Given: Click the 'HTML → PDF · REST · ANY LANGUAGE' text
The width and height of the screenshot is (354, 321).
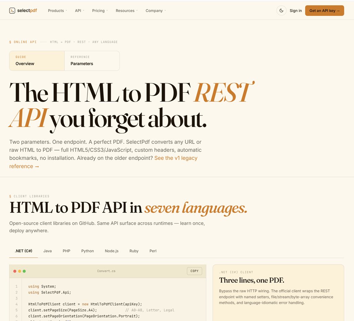Looking at the screenshot, I should pos(84,42).
